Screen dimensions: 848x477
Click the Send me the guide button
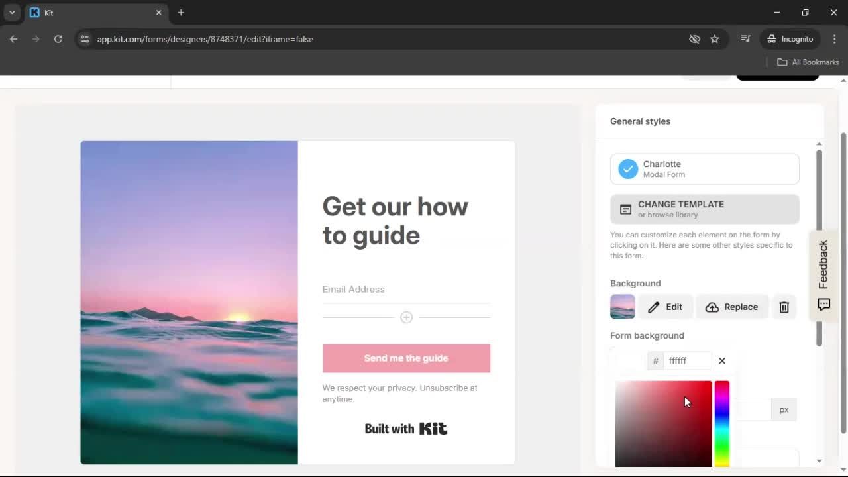(x=406, y=358)
